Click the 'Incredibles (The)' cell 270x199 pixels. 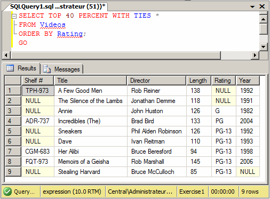[91, 121]
